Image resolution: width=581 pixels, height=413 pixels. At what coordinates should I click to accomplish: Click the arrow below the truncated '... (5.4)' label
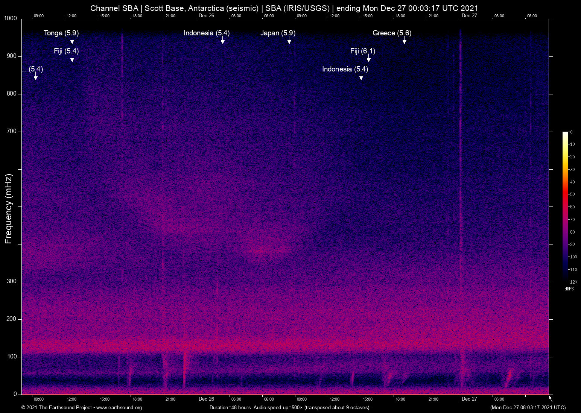(35, 77)
